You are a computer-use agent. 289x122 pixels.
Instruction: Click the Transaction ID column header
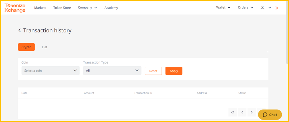143,93
